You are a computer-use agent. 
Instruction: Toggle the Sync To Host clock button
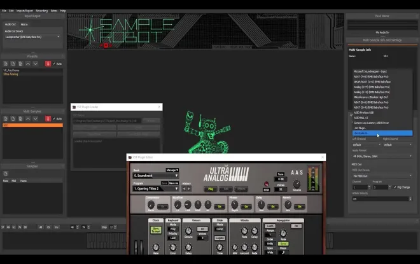156,230
